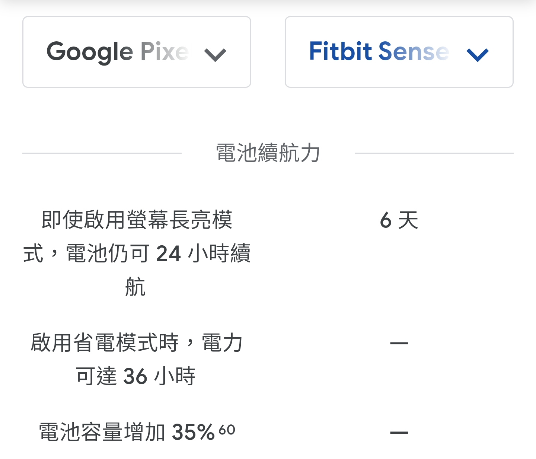Image resolution: width=536 pixels, height=459 pixels.
Task: Click the divider line right of 電池續航力
Action: coord(434,153)
